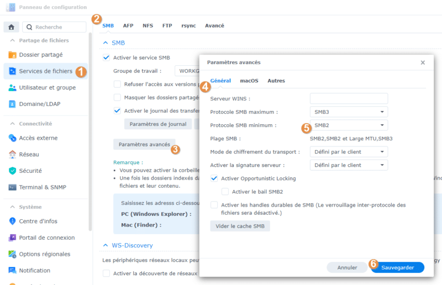Switch to the Avancé tab
Image resolution: width=442 pixels, height=285 pixels.
point(214,25)
